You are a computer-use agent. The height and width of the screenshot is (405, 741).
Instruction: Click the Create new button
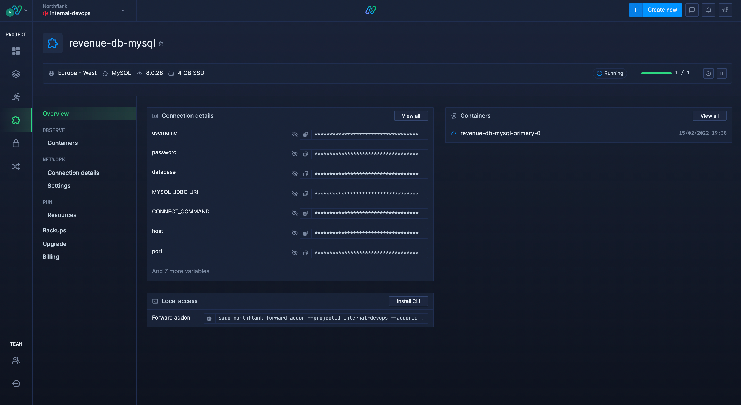[662, 10]
